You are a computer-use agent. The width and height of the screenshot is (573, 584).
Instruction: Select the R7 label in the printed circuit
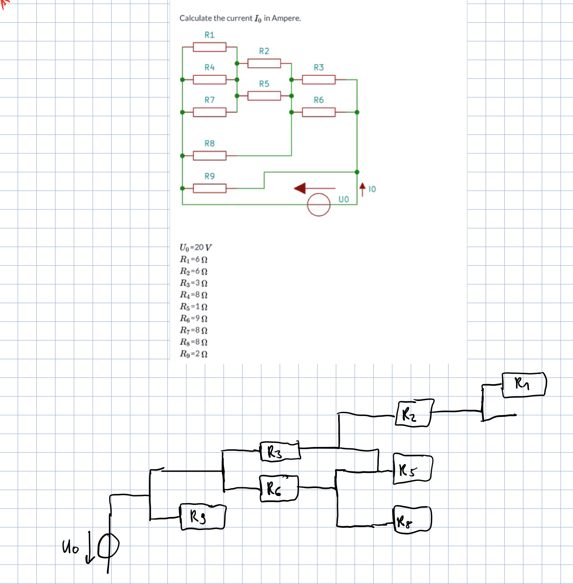[209, 100]
